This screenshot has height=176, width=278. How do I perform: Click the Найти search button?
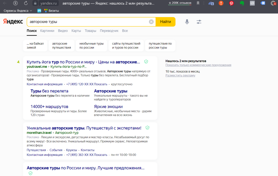click(x=165, y=22)
